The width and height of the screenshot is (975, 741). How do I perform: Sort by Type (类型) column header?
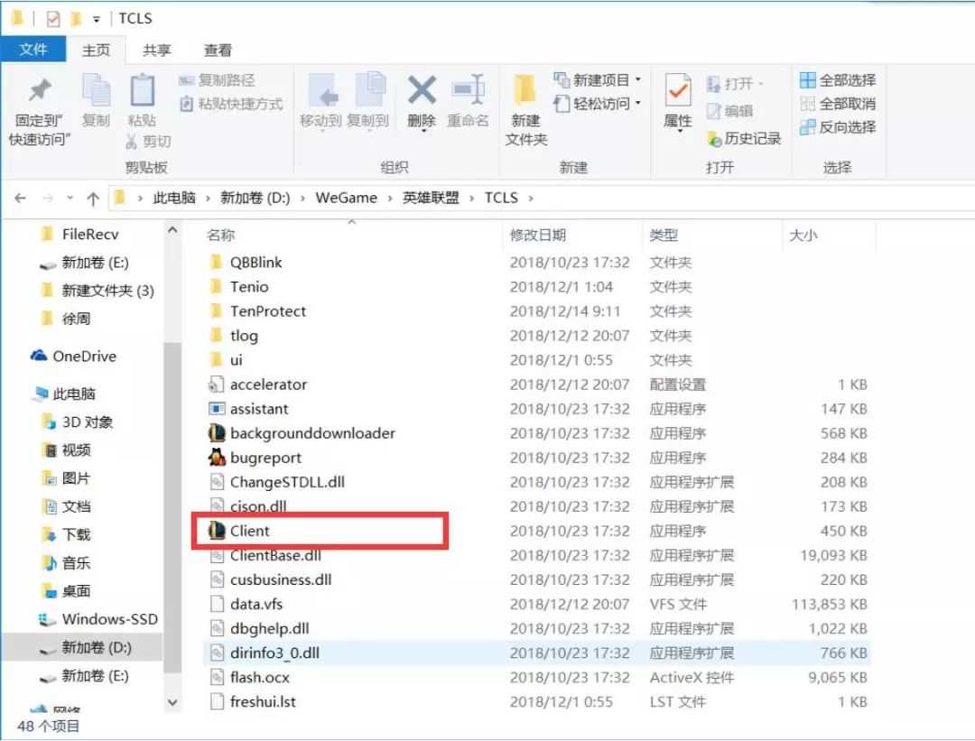(x=664, y=235)
